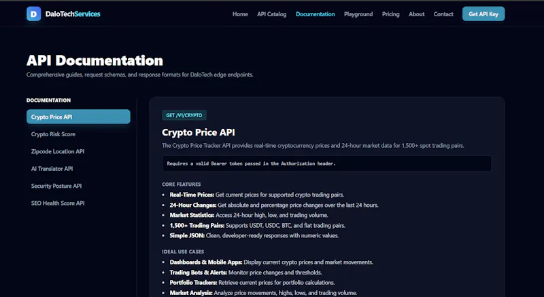Go to the Home nav item

[x=240, y=14]
